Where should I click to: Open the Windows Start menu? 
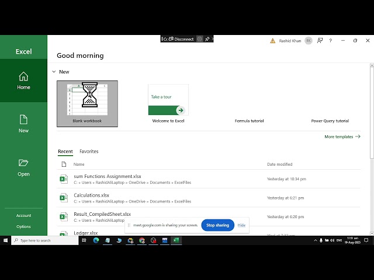(x=5, y=240)
